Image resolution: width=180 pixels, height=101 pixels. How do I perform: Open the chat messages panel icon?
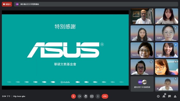pyautogui.click(x=169, y=96)
